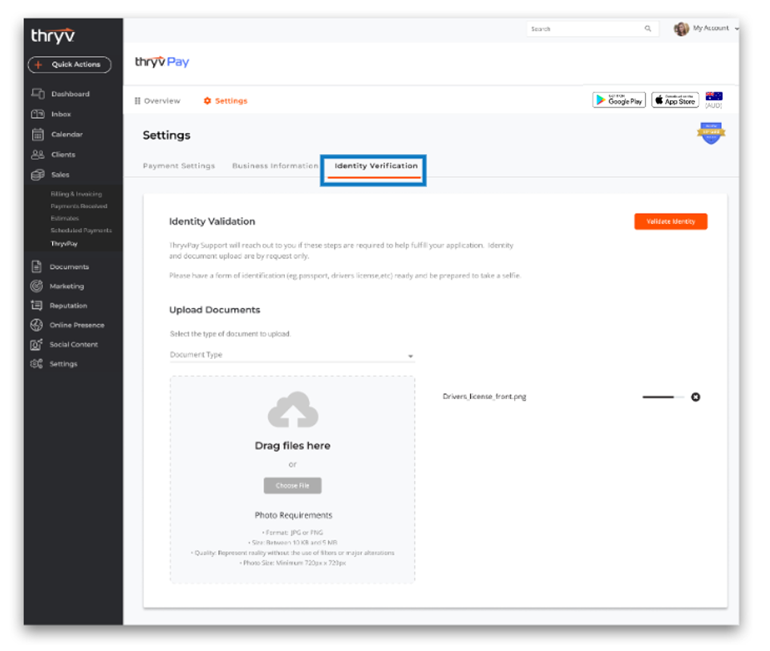
Task: Click the Marketing label in sidebar
Action: click(67, 286)
